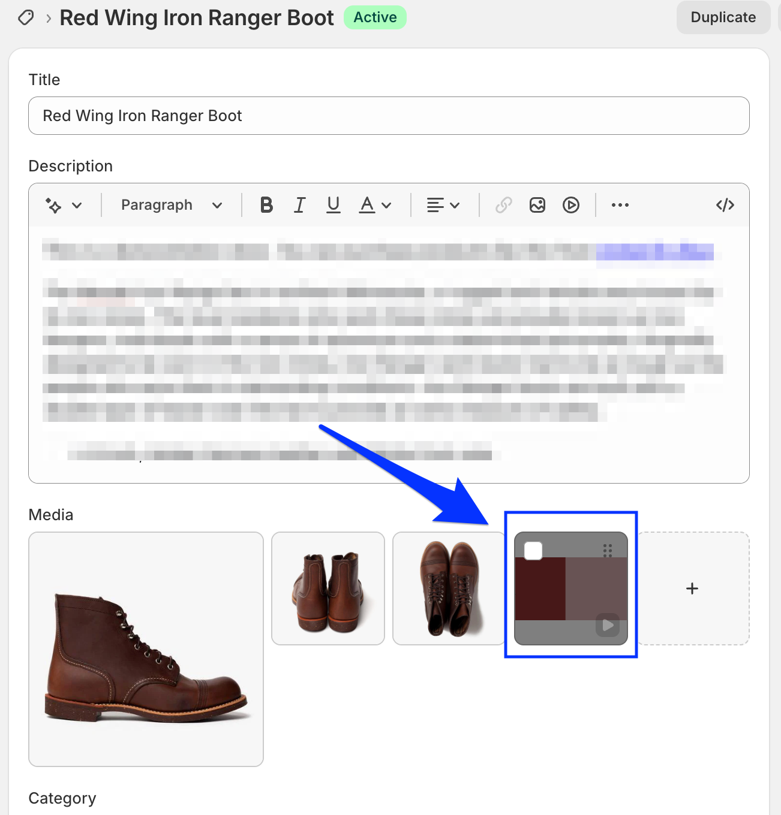This screenshot has height=815, width=781.
Task: Open the AI magic sparkle generator
Action: pyautogui.click(x=53, y=206)
